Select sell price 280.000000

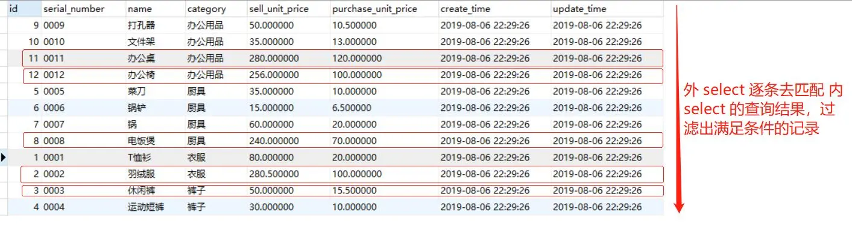pyautogui.click(x=274, y=58)
